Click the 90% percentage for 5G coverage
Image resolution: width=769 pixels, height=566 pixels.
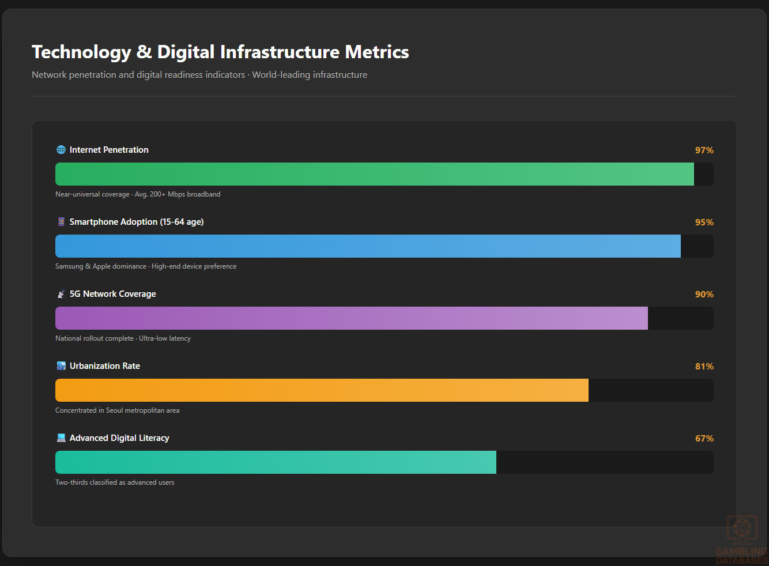(704, 295)
